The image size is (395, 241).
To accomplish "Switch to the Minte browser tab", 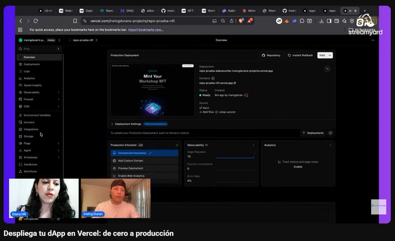I will [x=249, y=11].
